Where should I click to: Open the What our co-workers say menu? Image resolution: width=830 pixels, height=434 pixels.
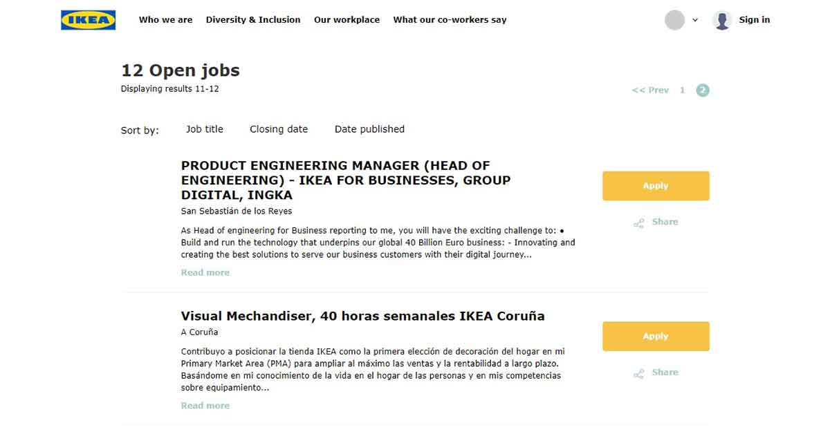[450, 20]
